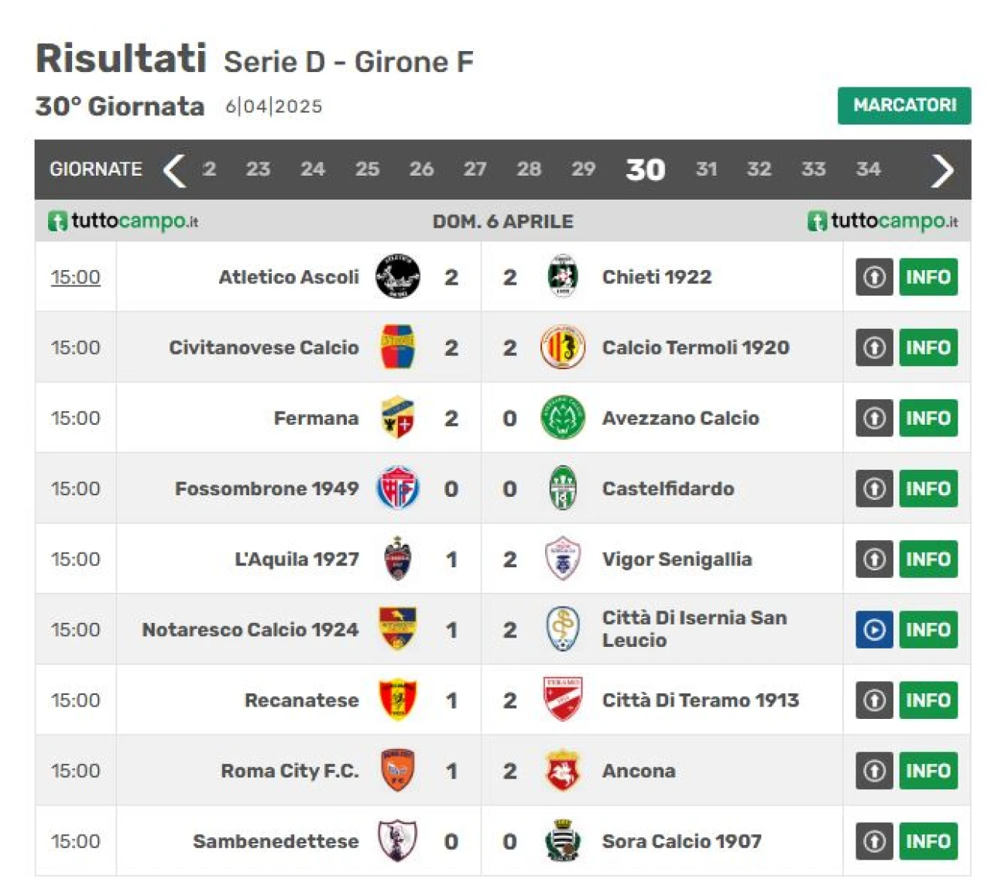The width and height of the screenshot is (991, 893).
Task: Click the upload arrow icon in Sambenedettese row
Action: click(x=874, y=841)
